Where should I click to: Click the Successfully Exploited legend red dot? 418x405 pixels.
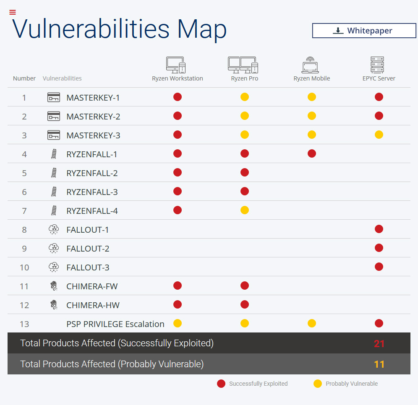tap(221, 384)
